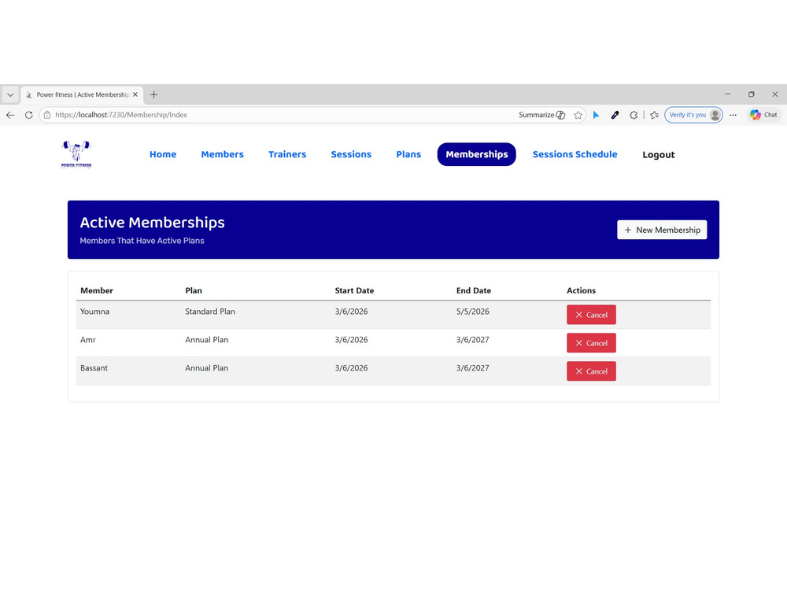Click the Start Date column header
This screenshot has height=590, width=787.
tap(354, 290)
